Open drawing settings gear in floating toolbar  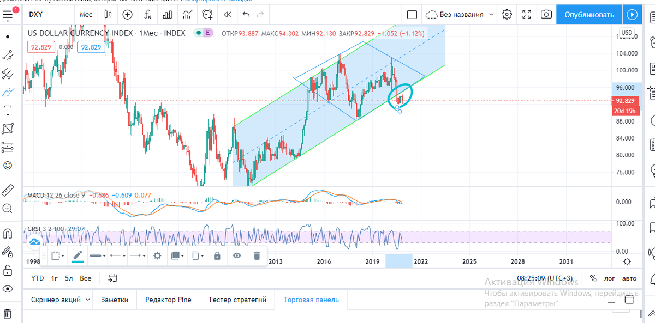[x=157, y=255]
